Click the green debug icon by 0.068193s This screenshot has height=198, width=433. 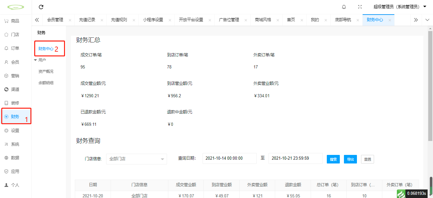tap(401, 194)
